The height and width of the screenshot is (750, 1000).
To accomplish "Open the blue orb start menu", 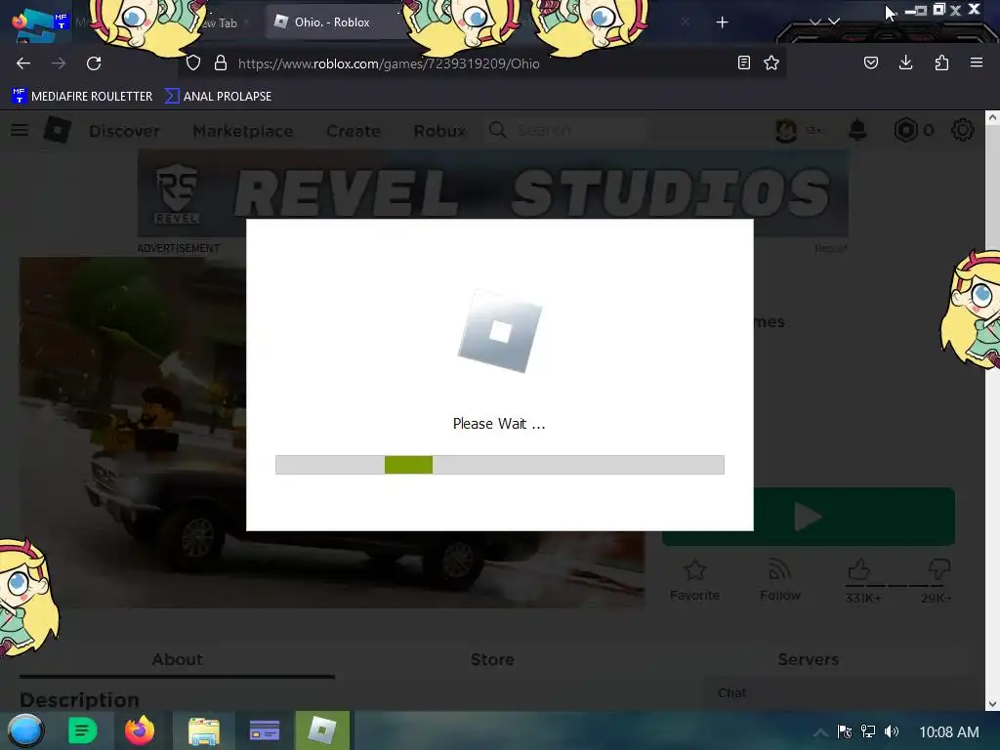I will 25,730.
